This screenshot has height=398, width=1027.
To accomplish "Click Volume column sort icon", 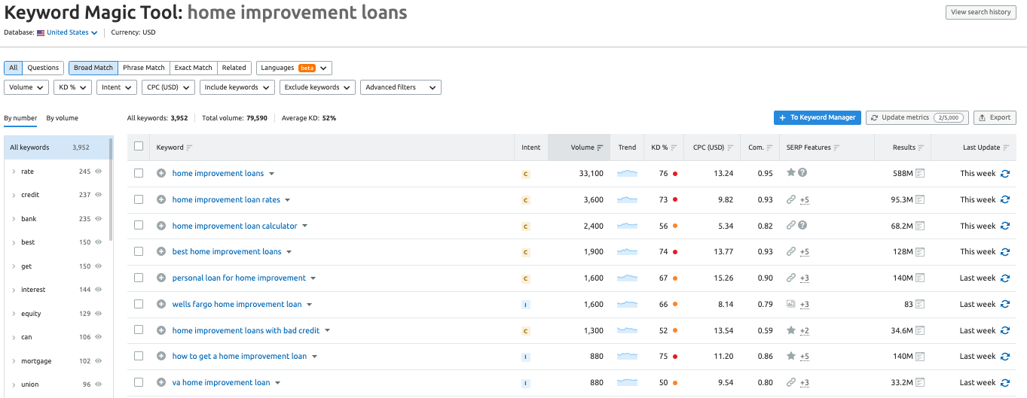I will click(600, 148).
